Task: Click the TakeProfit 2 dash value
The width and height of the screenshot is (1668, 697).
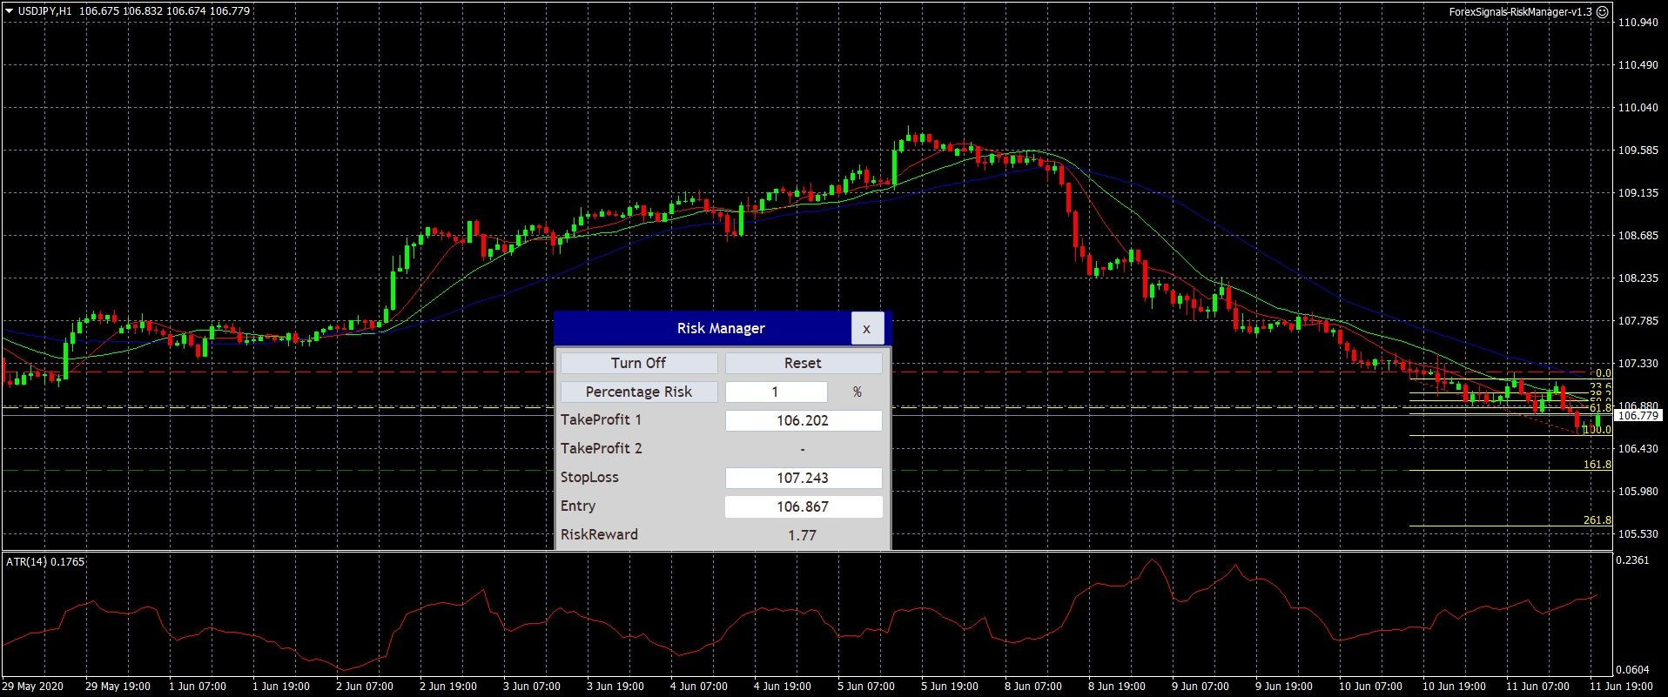Action: [803, 449]
